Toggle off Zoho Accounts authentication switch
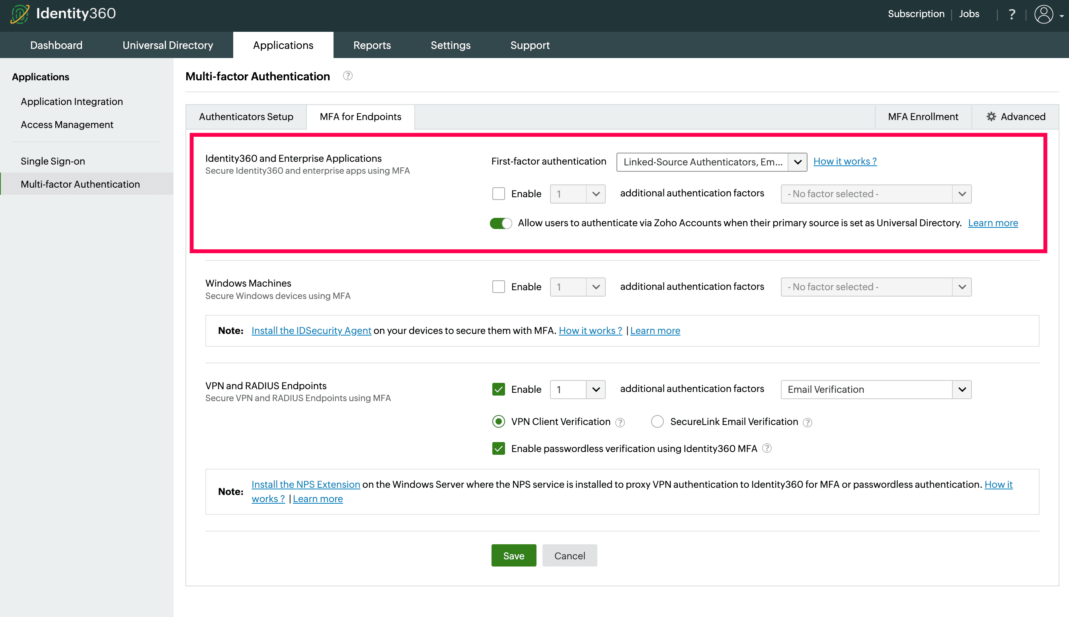The image size is (1069, 617). click(x=501, y=223)
